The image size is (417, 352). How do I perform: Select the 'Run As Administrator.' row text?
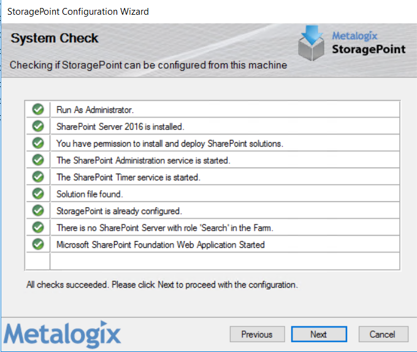point(95,110)
